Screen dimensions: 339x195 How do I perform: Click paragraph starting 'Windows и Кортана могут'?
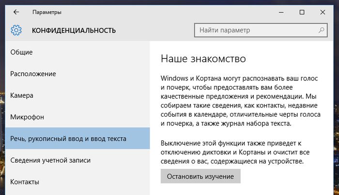point(240,101)
